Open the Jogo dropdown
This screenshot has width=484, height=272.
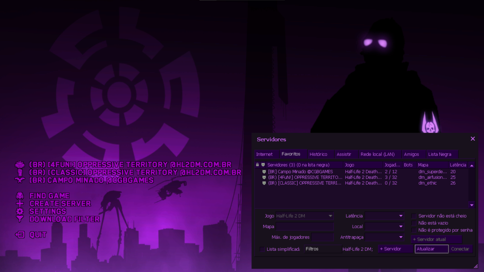pyautogui.click(x=304, y=216)
